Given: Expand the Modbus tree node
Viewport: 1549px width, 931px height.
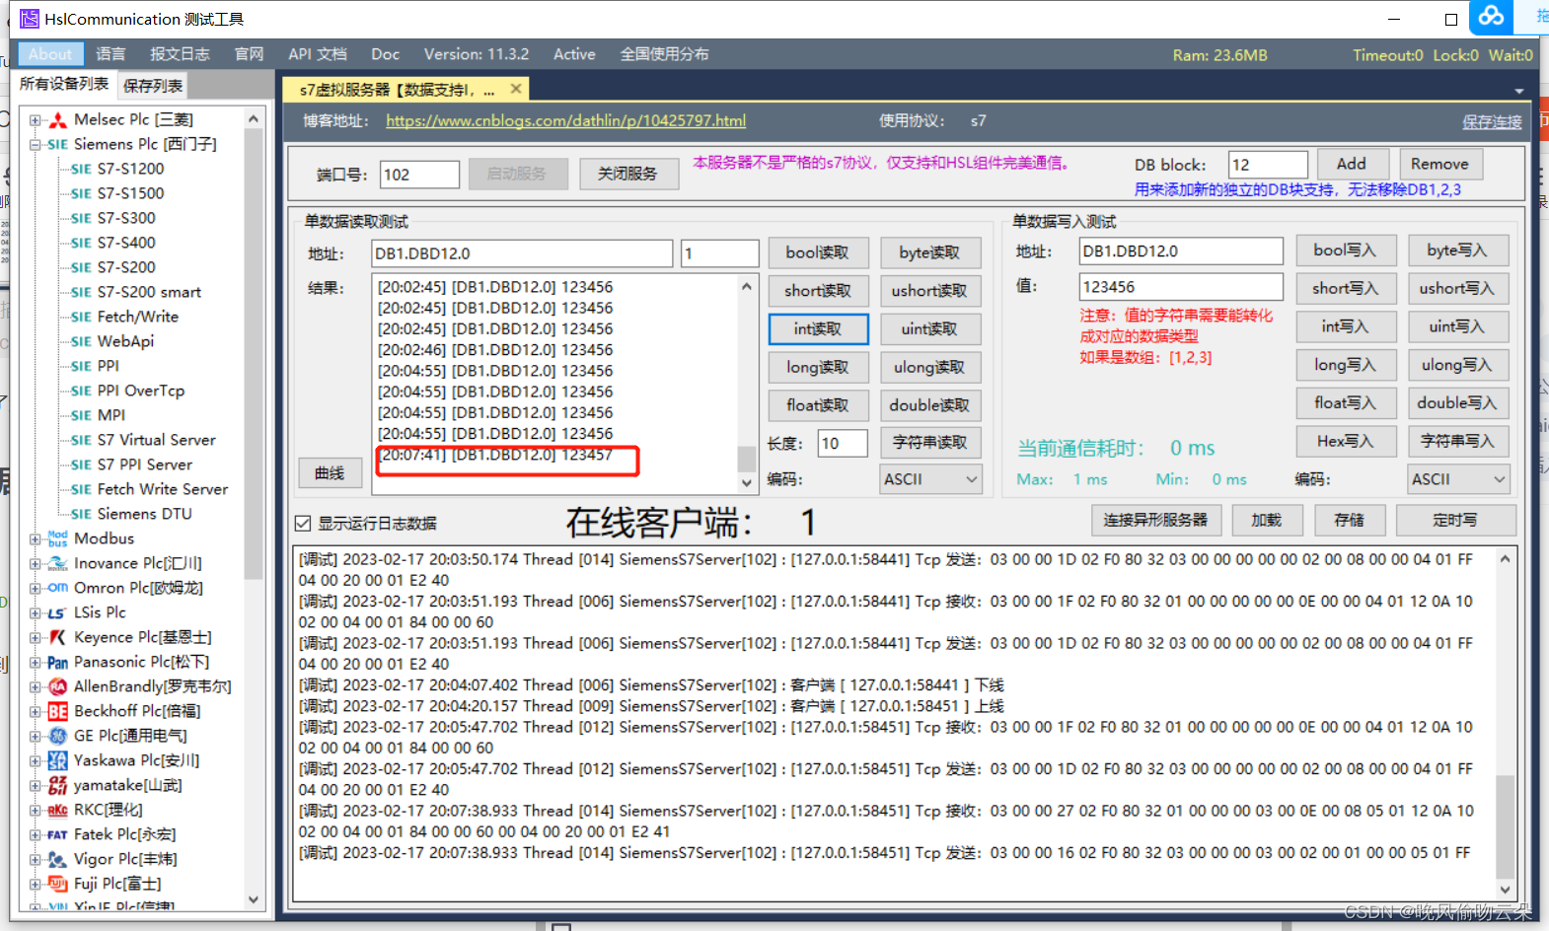Looking at the screenshot, I should coord(36,539).
